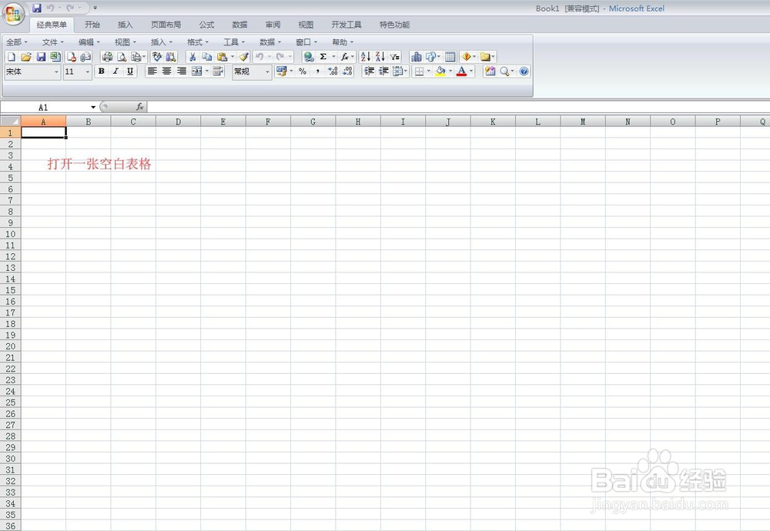Viewport: 770px width, 531px height.
Task: Select column D header
Action: (178, 122)
